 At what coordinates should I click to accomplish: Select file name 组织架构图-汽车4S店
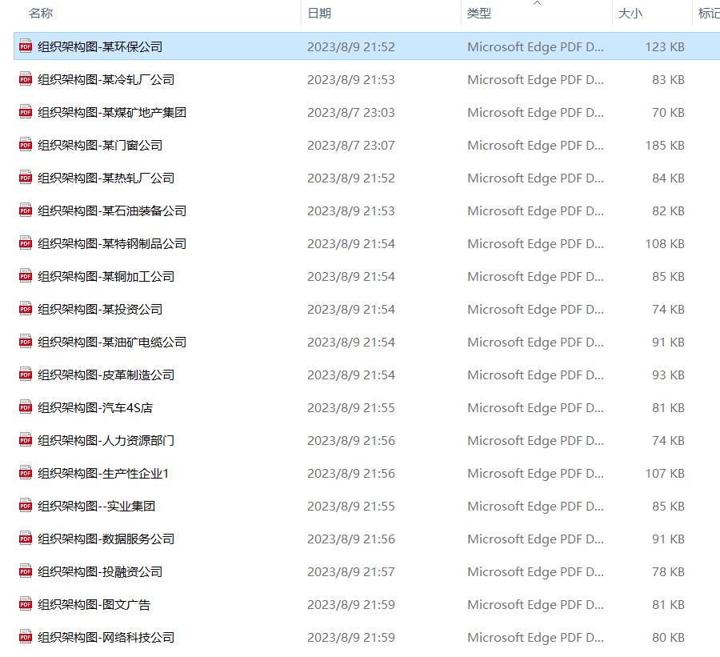tap(95, 408)
